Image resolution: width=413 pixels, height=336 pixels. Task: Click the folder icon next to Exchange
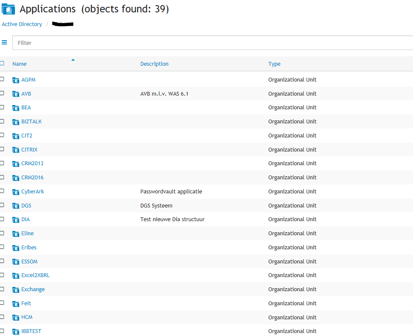click(16, 289)
